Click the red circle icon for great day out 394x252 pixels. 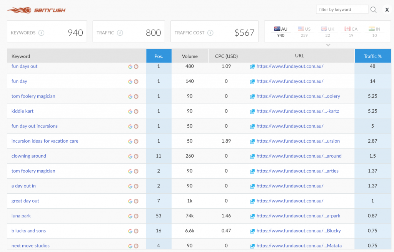tap(136, 201)
